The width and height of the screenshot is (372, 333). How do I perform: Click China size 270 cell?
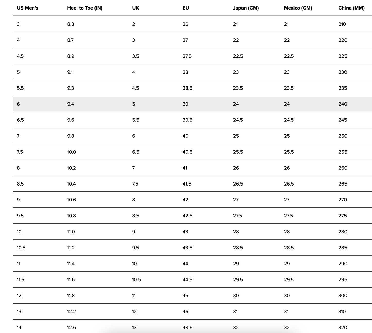click(343, 200)
